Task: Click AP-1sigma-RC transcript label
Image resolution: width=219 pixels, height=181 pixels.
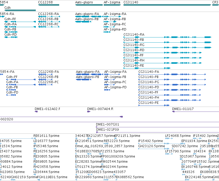Action: tap(115, 24)
